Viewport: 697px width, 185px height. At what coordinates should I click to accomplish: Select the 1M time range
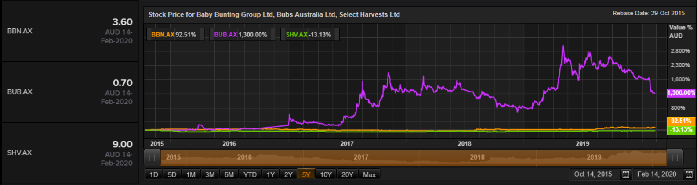tap(191, 174)
